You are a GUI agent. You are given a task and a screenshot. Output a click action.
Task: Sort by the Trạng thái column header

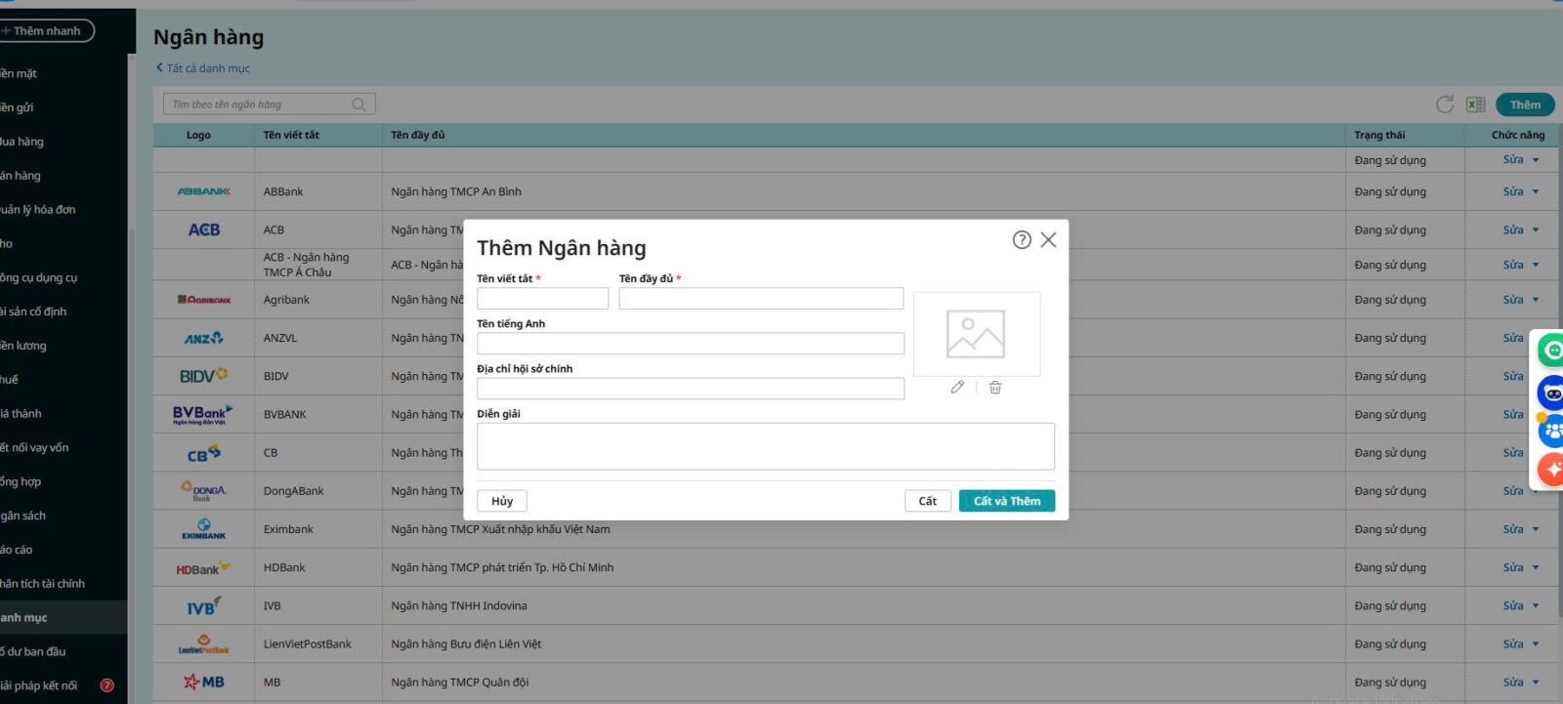point(1379,135)
